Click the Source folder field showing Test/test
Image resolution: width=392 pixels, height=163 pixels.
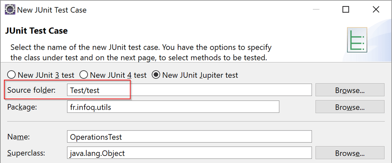coord(189,90)
